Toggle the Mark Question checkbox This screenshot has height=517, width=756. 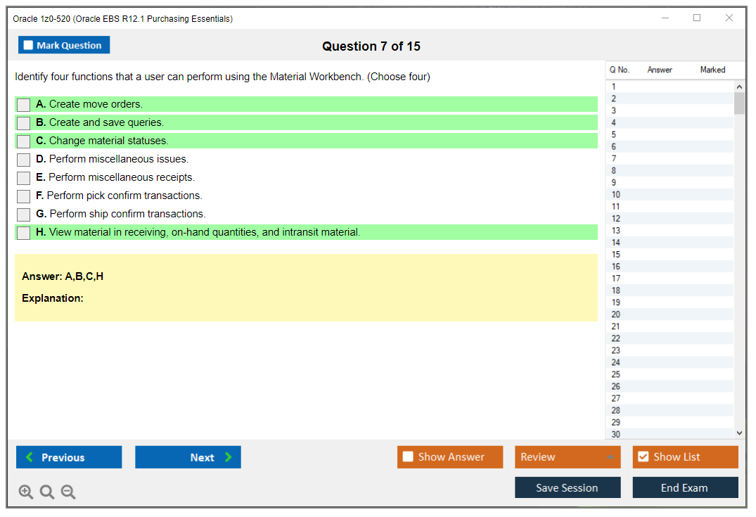(29, 45)
